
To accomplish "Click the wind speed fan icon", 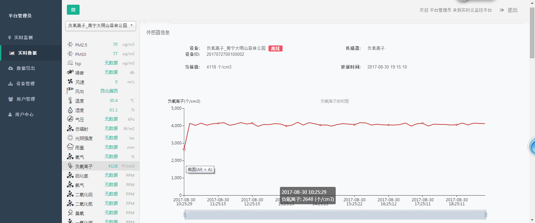I will [x=70, y=82].
